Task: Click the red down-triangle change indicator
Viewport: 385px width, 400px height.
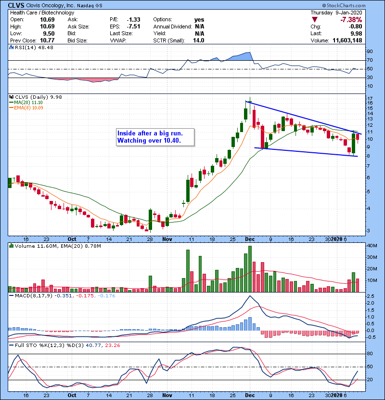Action: (x=315, y=20)
